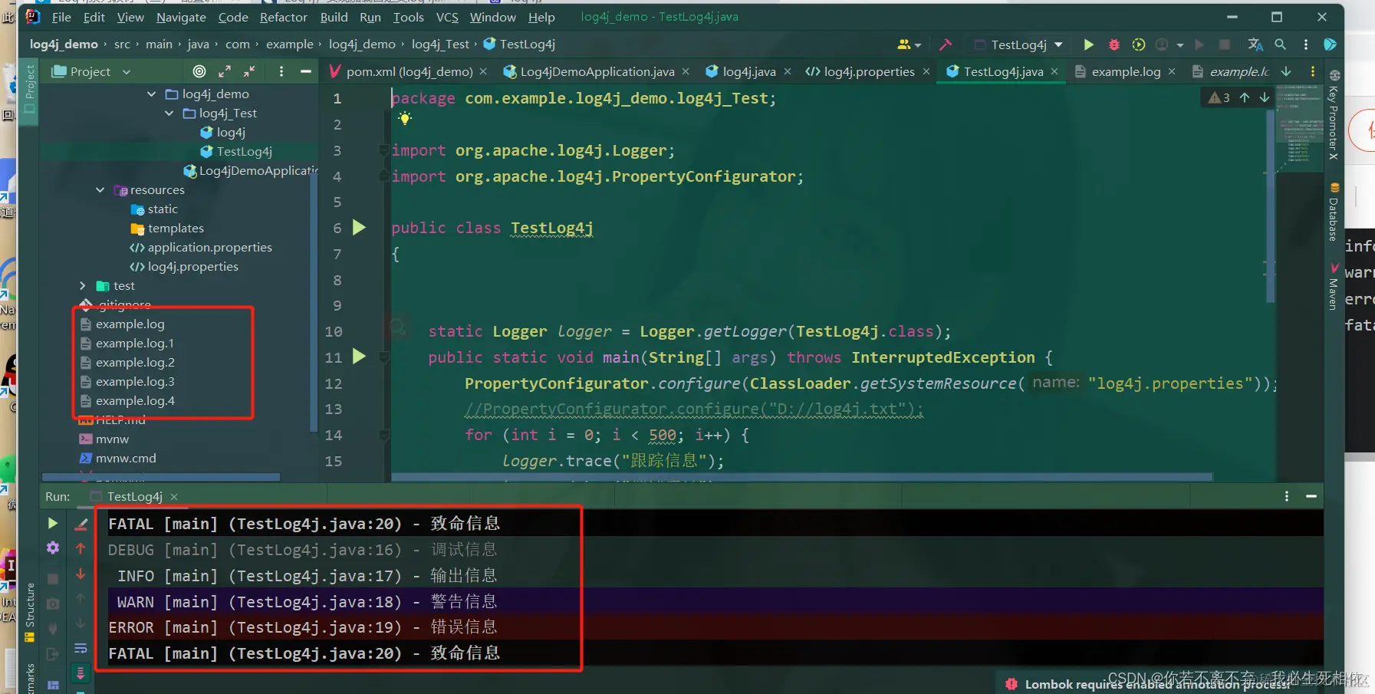Click the code minimap preview
Viewport: 1375px width, 694px height.
(1299, 127)
